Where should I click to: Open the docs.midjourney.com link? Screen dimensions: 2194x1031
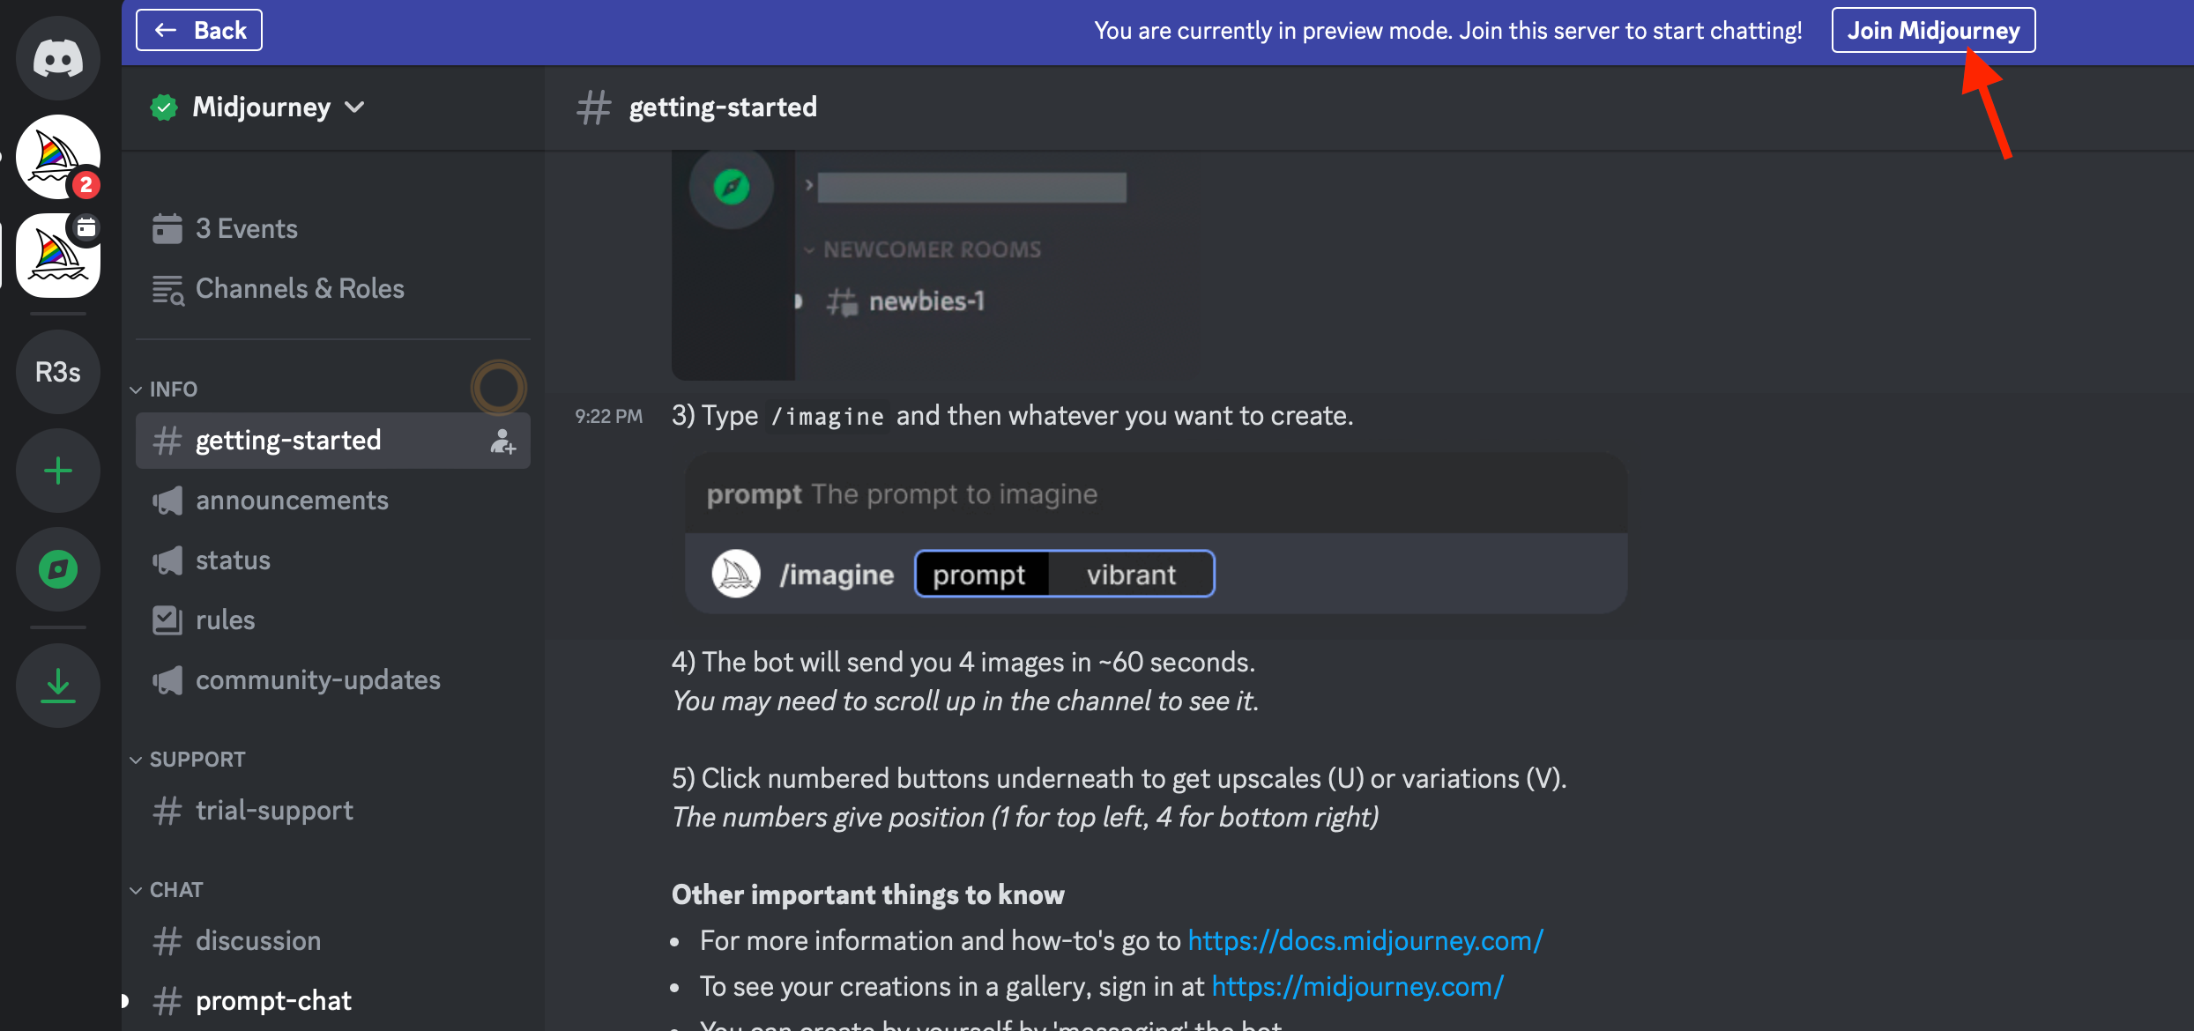pos(1365,941)
